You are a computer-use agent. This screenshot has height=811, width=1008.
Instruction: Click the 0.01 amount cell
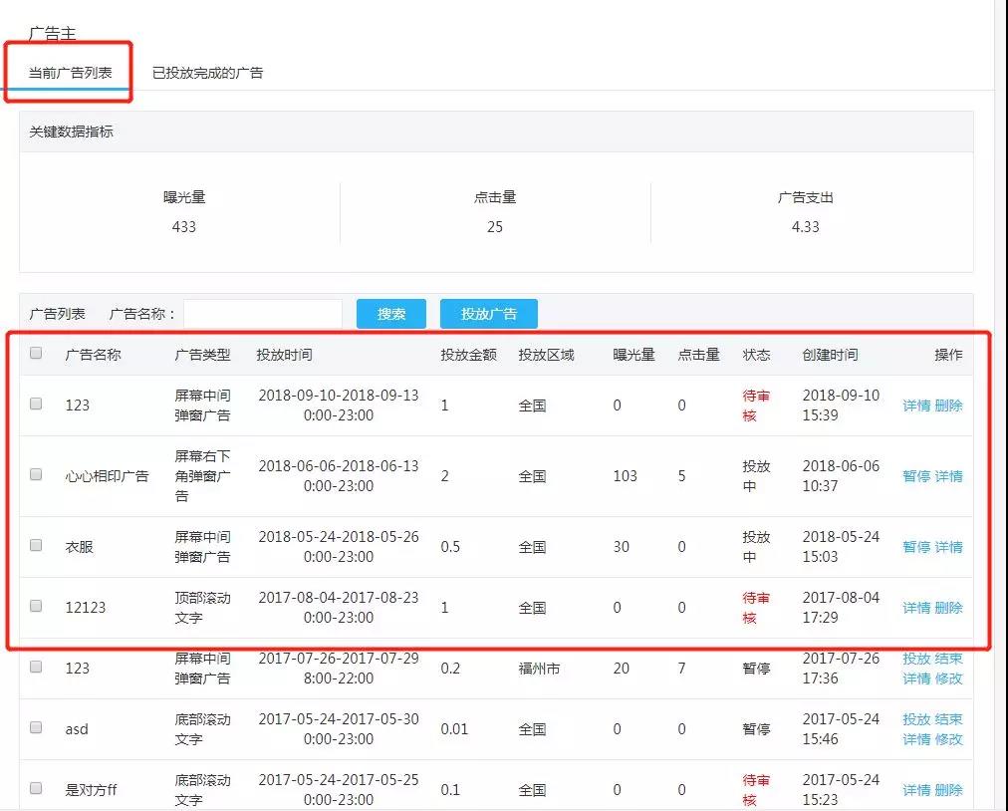454,729
